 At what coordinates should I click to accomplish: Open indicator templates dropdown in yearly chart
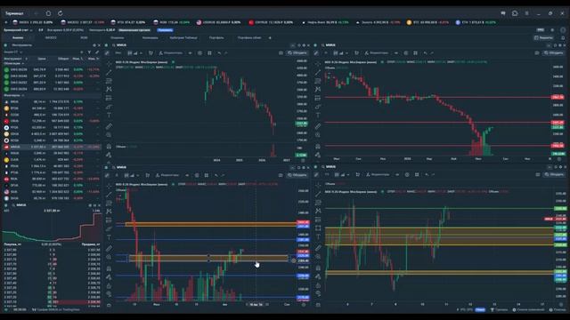point(190,53)
